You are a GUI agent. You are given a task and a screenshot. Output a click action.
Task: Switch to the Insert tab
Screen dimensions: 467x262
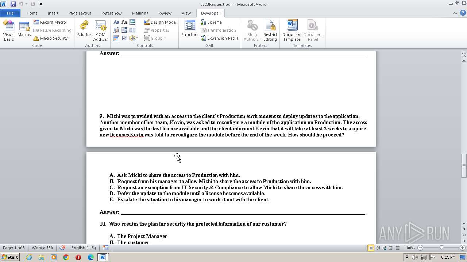coord(53,13)
